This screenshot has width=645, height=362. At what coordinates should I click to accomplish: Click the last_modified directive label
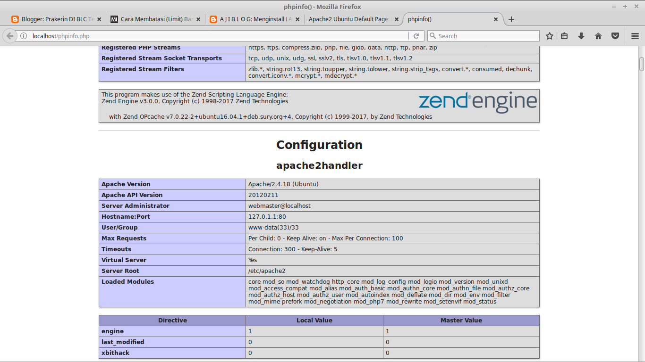point(123,342)
